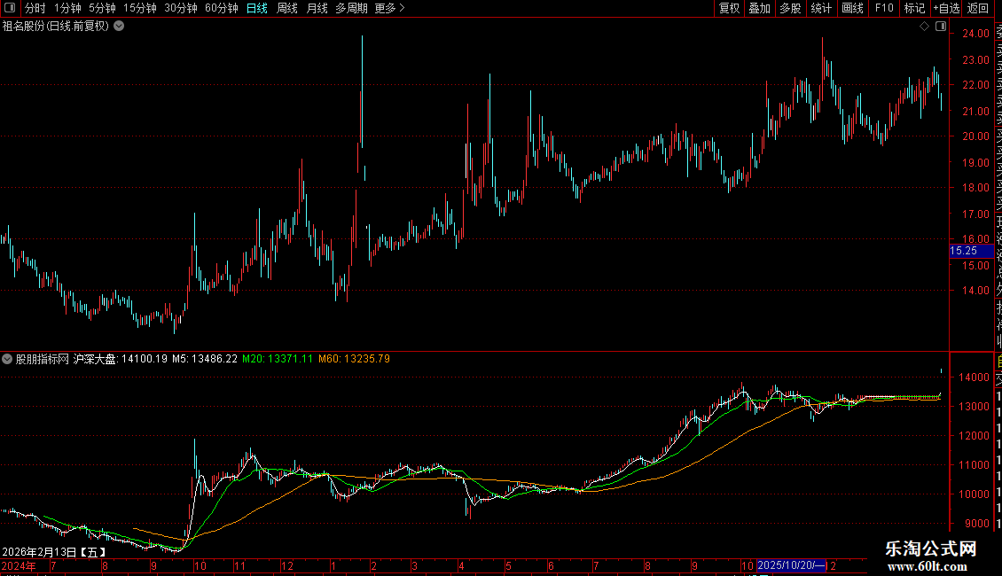The height and width of the screenshot is (576, 1002).
Task: Click the 返回 back button
Action: pos(978,8)
